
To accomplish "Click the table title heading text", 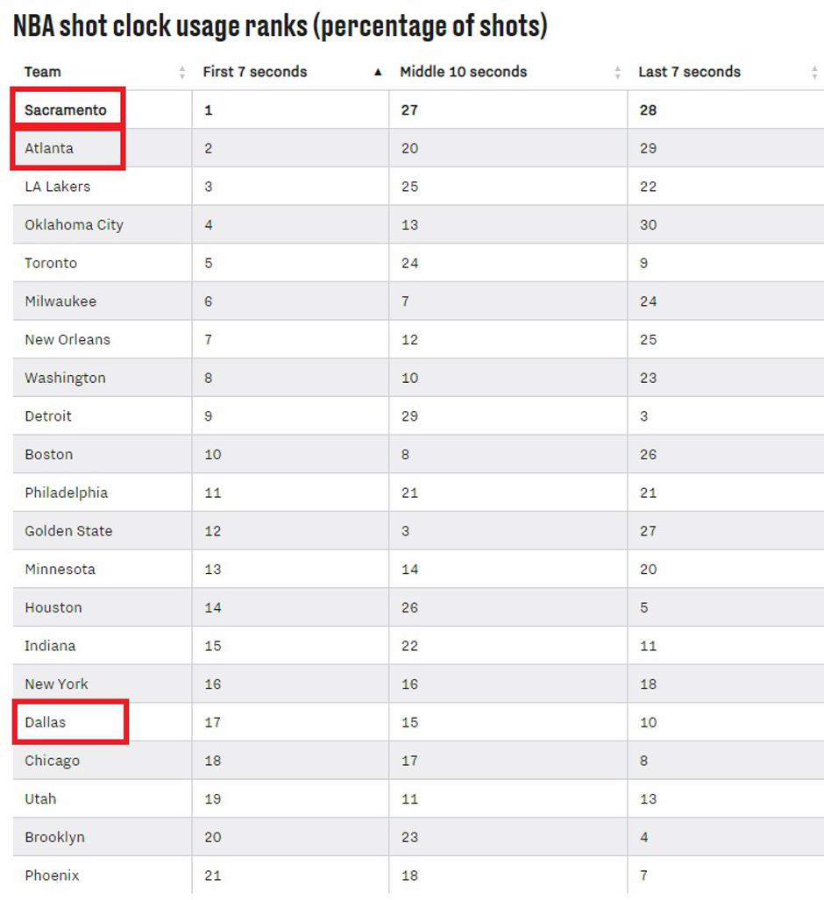I will pos(281,26).
